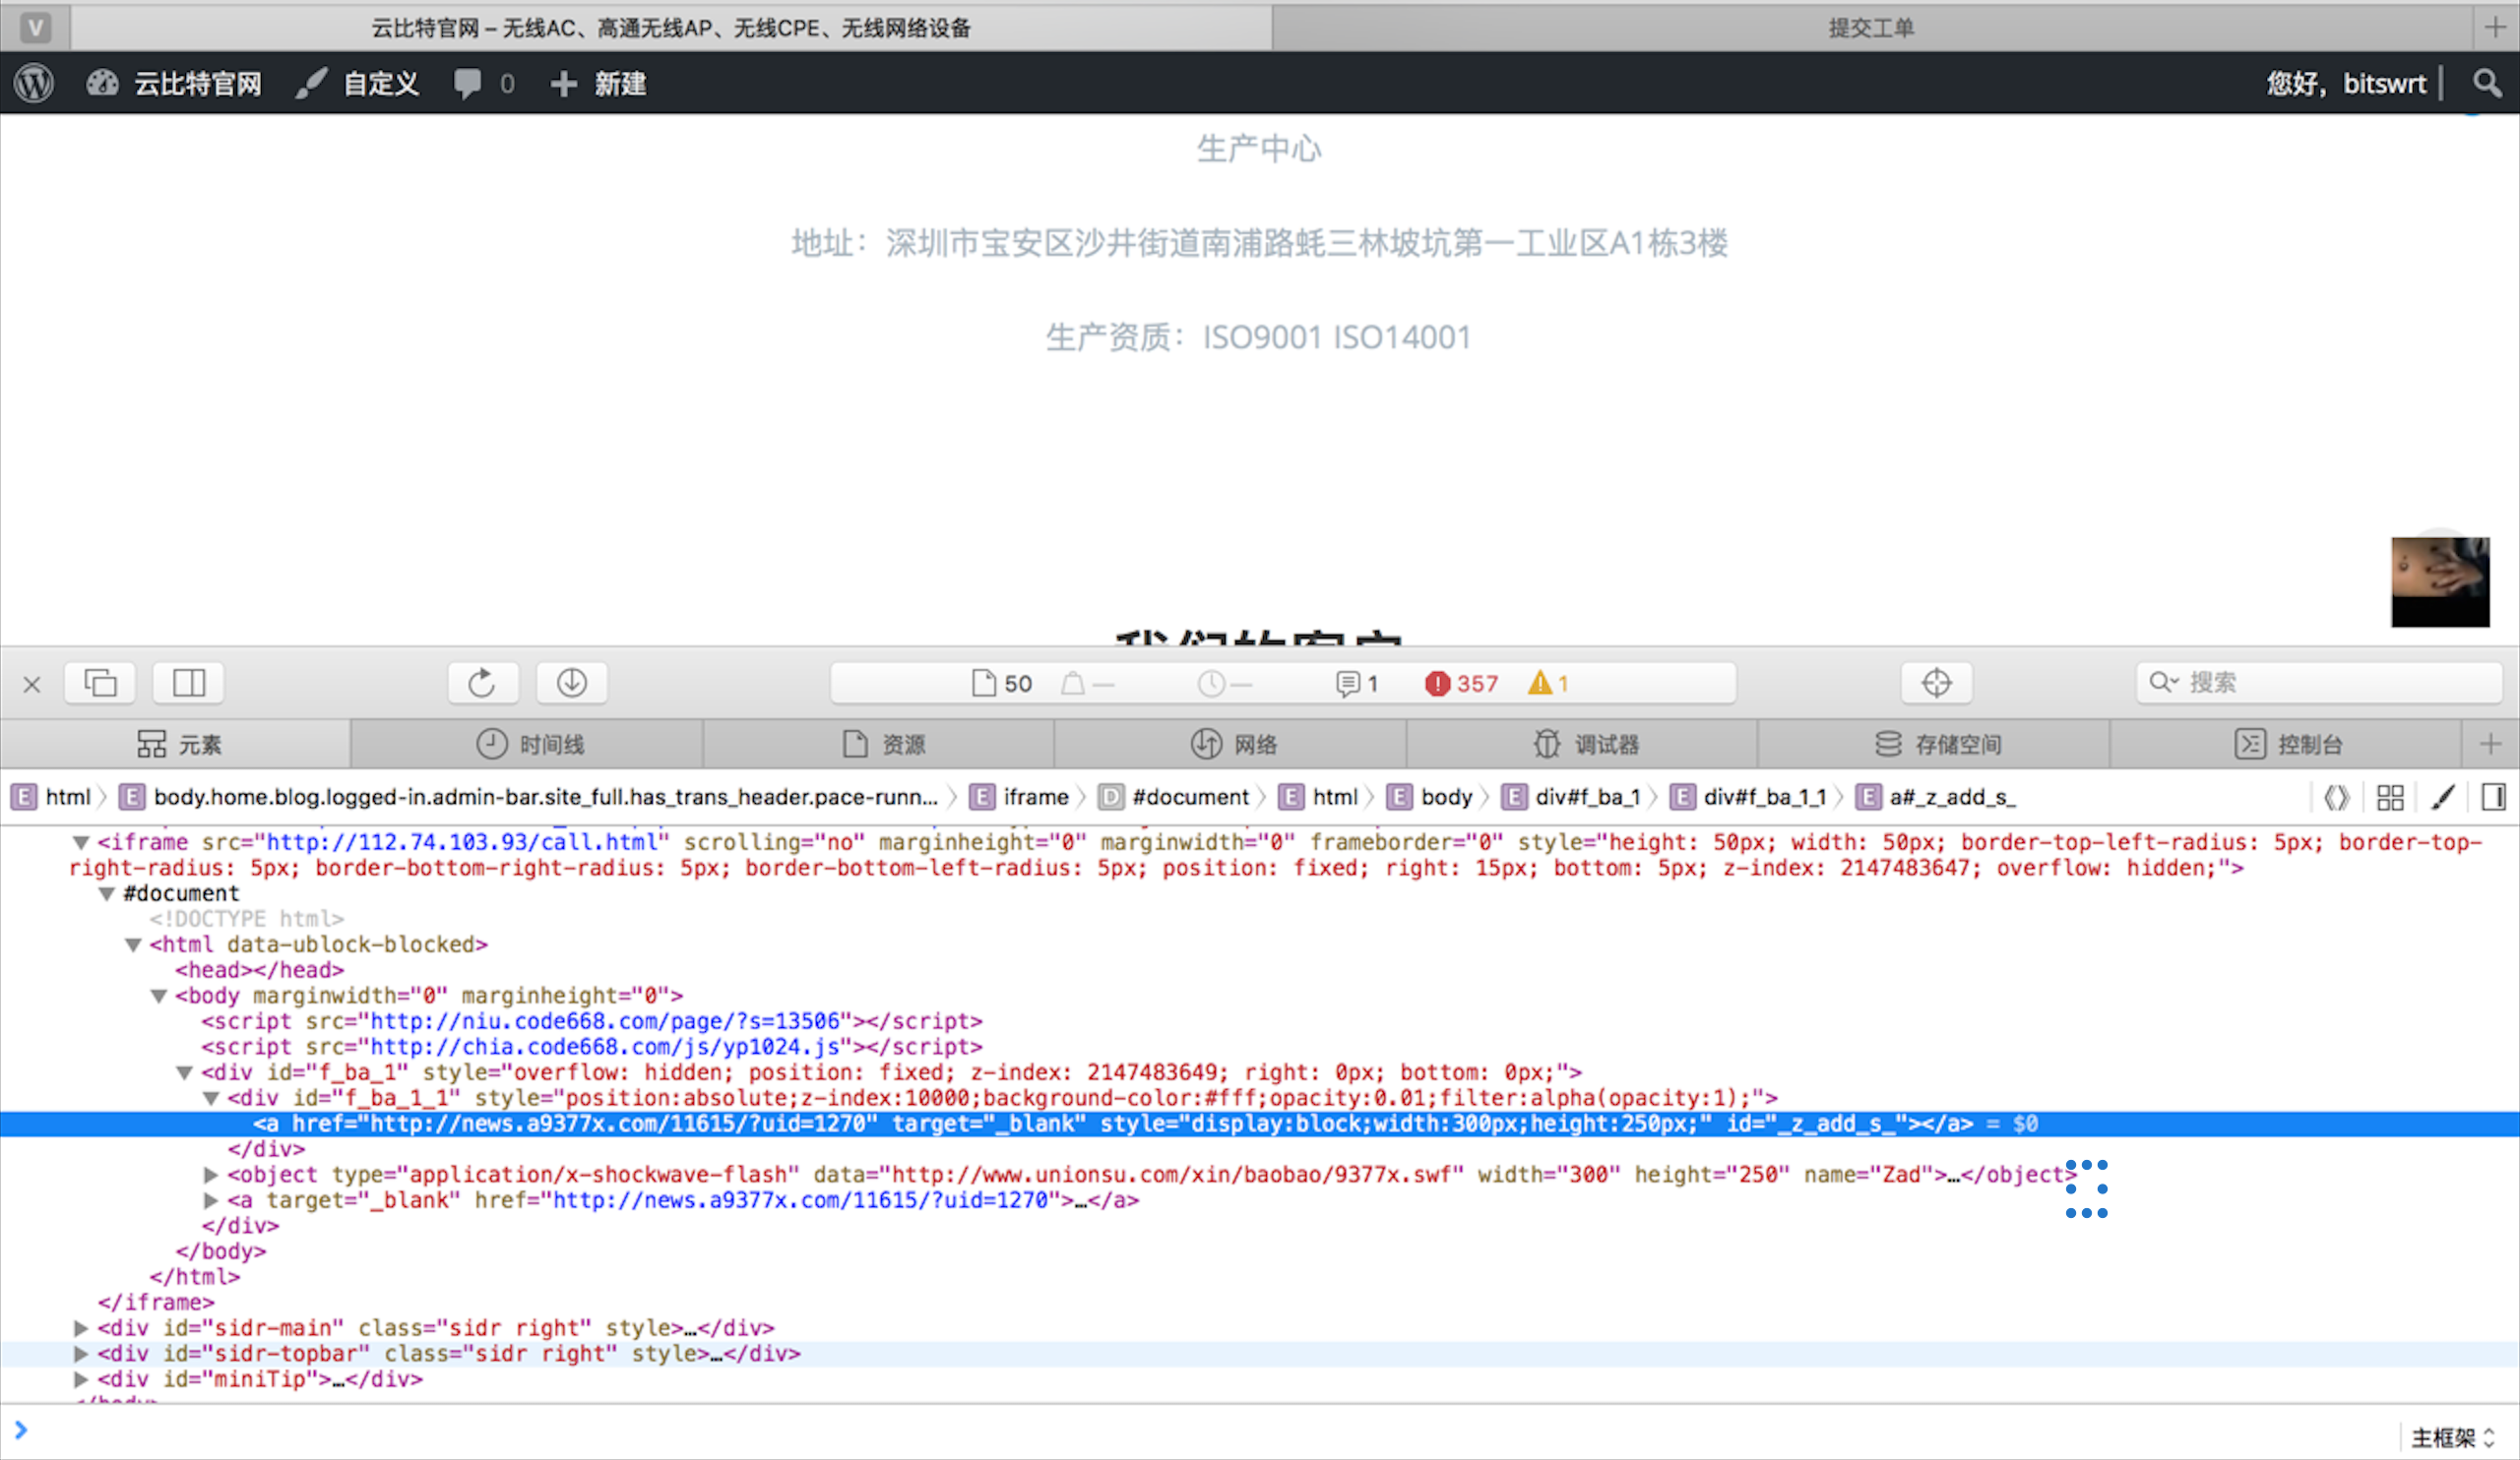Select the chia.code668.com script row
Screen dimensions: 2520x1460
pos(592,1047)
